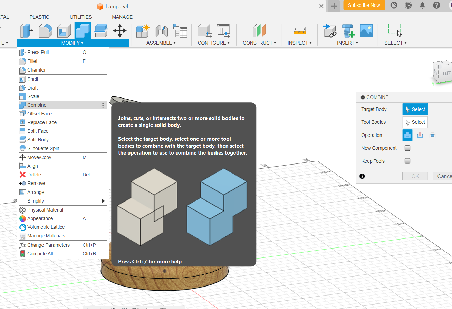Image resolution: width=452 pixels, height=309 pixels.
Task: Expand the Simplify submenu
Action: click(x=62, y=201)
